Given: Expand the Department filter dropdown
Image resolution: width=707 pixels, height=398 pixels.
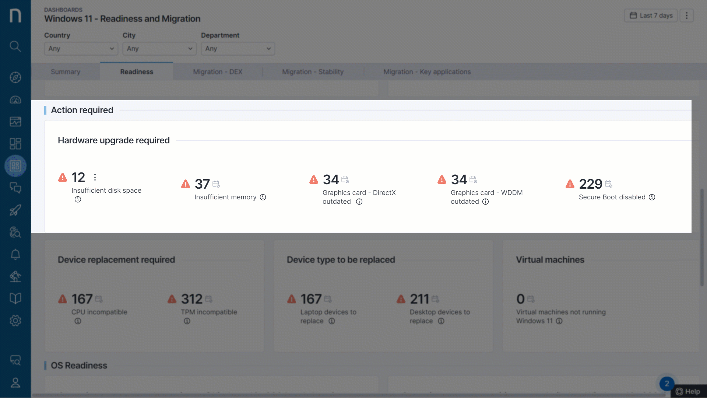Looking at the screenshot, I should pos(238,49).
